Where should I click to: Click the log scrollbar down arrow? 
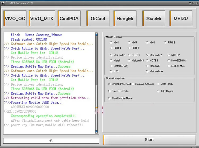pos(97,132)
